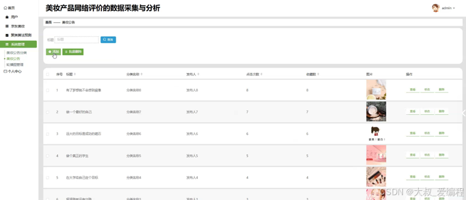Select the 美妆公告 submenu item
Image resolution: width=466 pixels, height=200 pixels.
13,59
